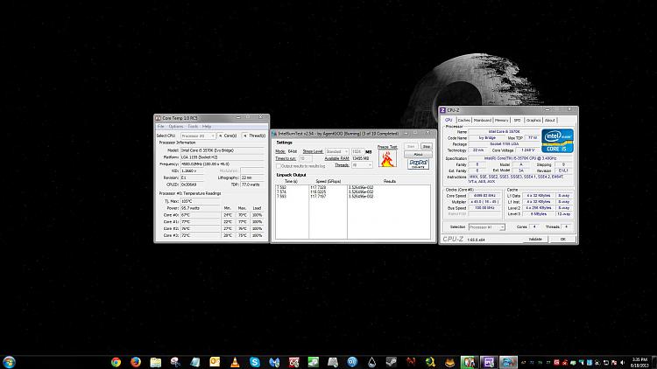Launch VLC media player cone icon
This screenshot has height=369, width=657.
coord(235,362)
